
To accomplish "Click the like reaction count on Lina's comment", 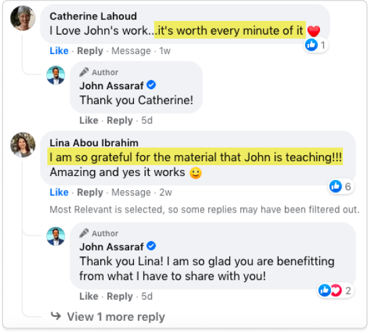I will pyautogui.click(x=348, y=187).
